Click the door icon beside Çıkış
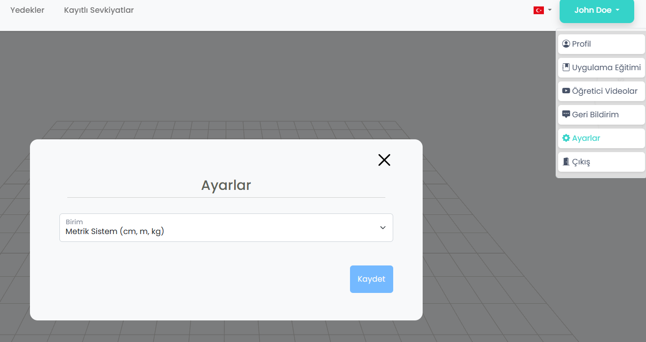Screen dimensions: 646x342 (x=566, y=161)
